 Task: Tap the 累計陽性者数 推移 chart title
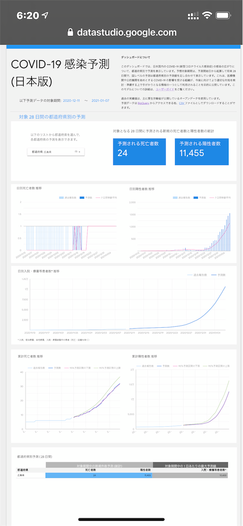coord(145,356)
